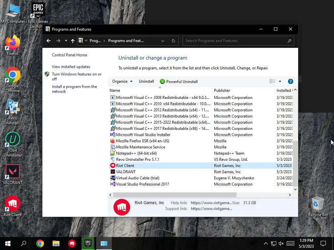Open Google Chrome desktop shortcut

tap(13, 80)
